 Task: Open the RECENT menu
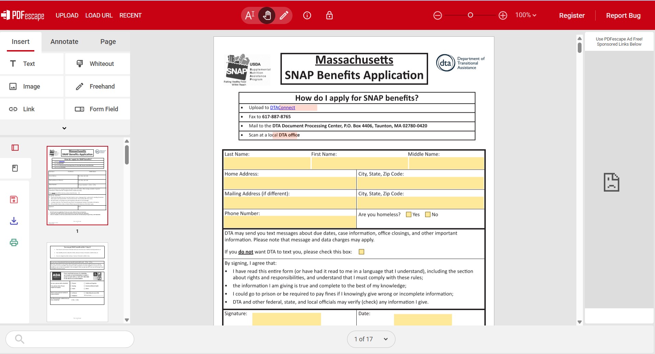130,15
